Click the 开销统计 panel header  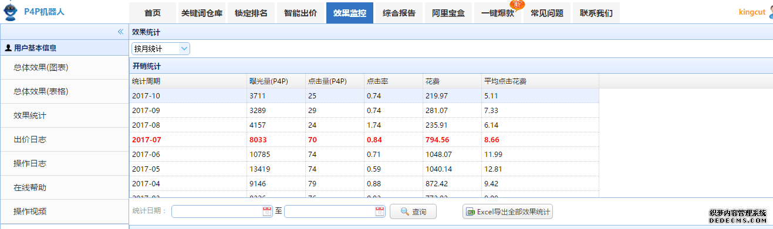pos(451,66)
